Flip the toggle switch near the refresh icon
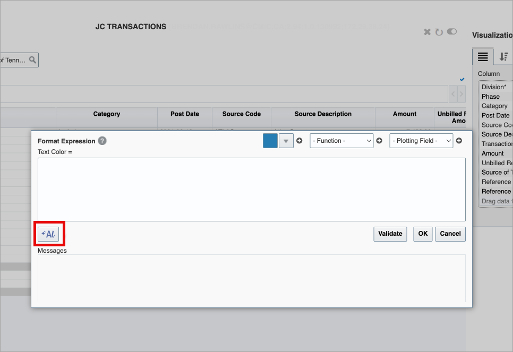The height and width of the screenshot is (352, 513). click(x=451, y=32)
